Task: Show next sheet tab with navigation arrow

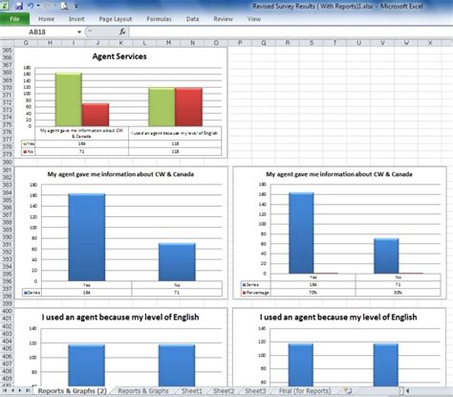Action: [20, 390]
